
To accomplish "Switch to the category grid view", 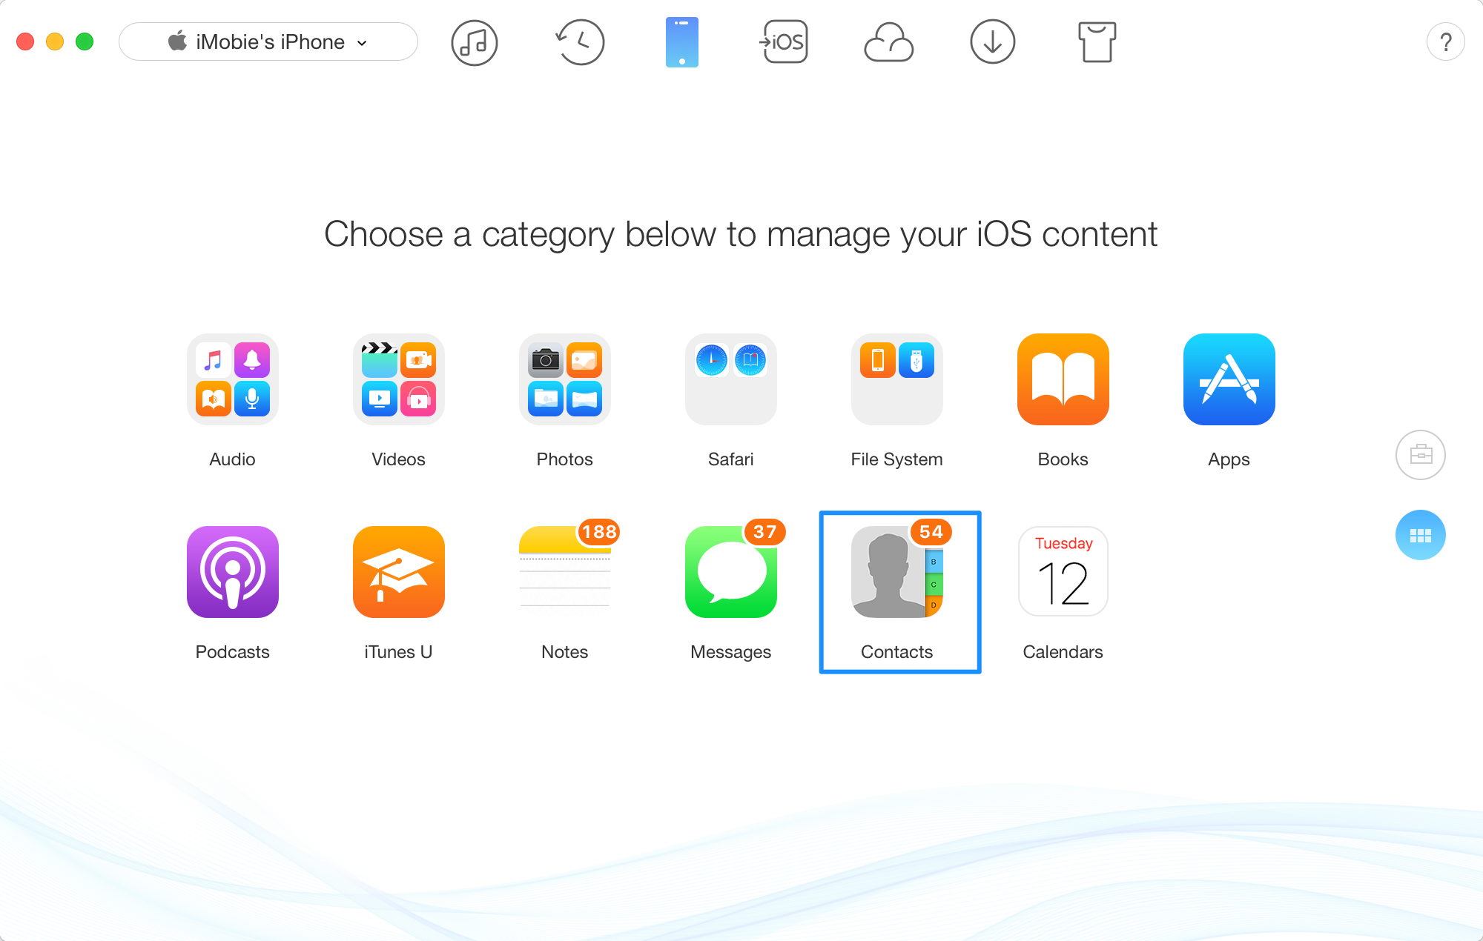I will 1421,535.
